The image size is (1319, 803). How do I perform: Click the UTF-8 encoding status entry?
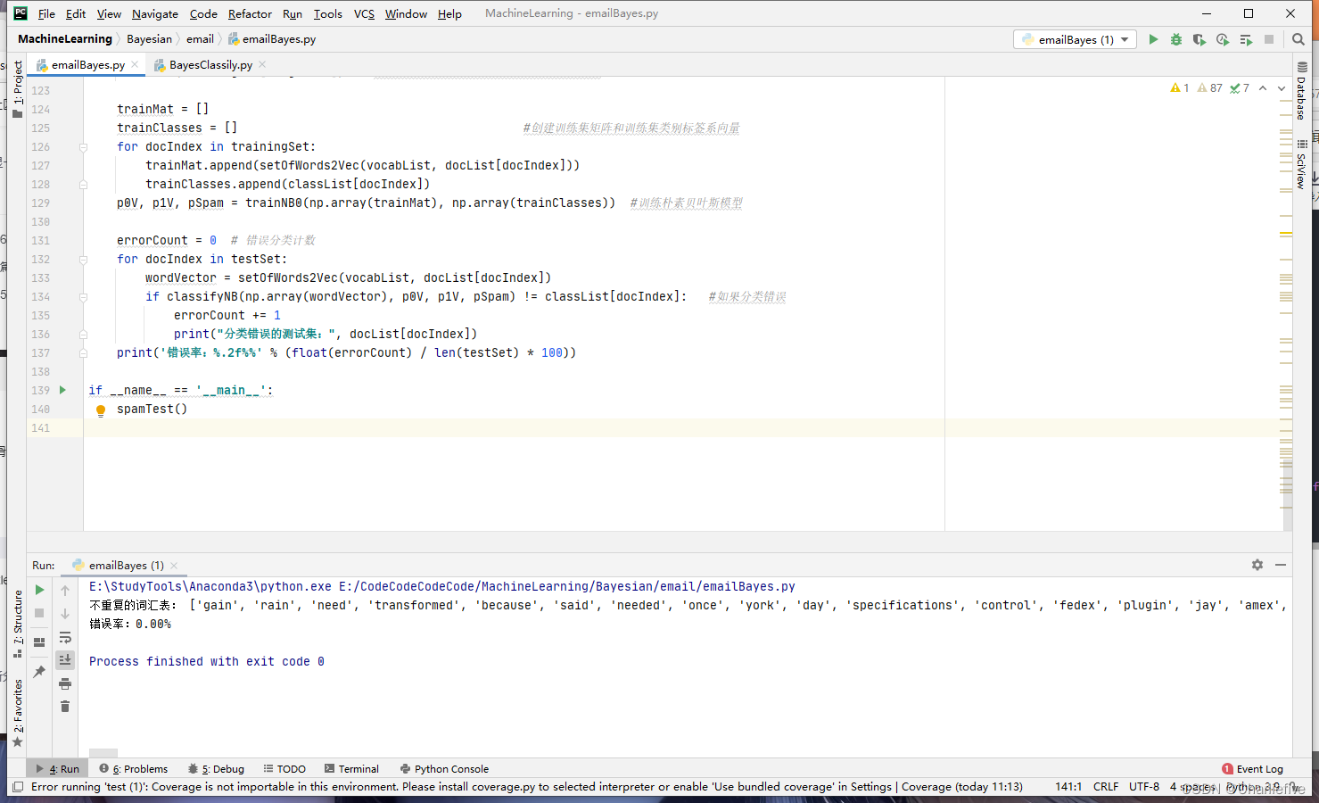pyautogui.click(x=1144, y=787)
